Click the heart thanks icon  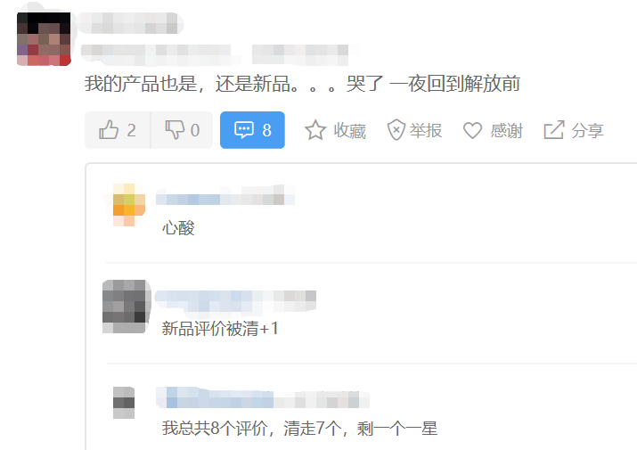point(472,130)
